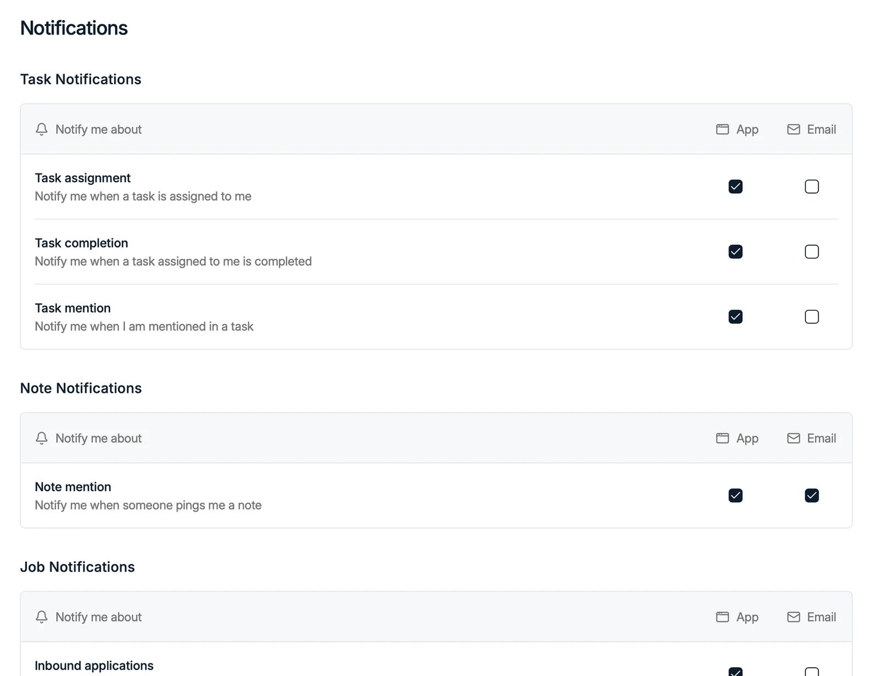Toggle Email checkbox for Inbound applications
Screen dimensions: 877x676
[812, 672]
